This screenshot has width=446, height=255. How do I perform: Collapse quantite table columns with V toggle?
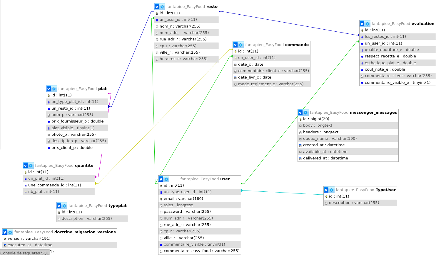(x=25, y=166)
